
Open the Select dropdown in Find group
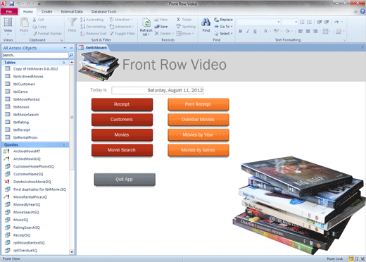click(x=223, y=34)
